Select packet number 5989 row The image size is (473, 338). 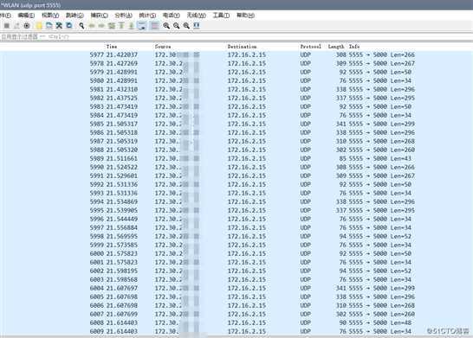236,158
